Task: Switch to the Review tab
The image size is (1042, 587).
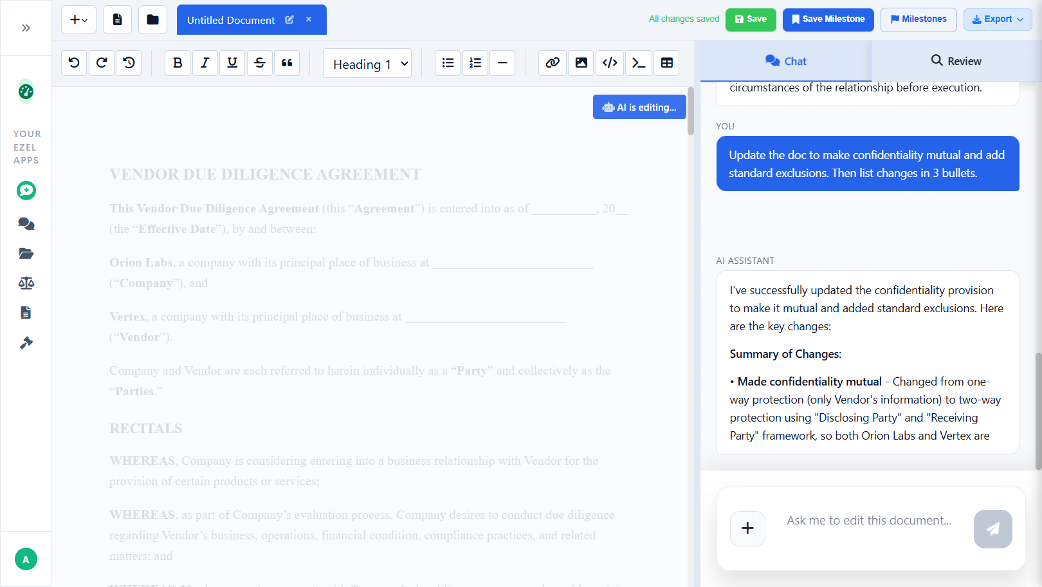Action: tap(956, 61)
